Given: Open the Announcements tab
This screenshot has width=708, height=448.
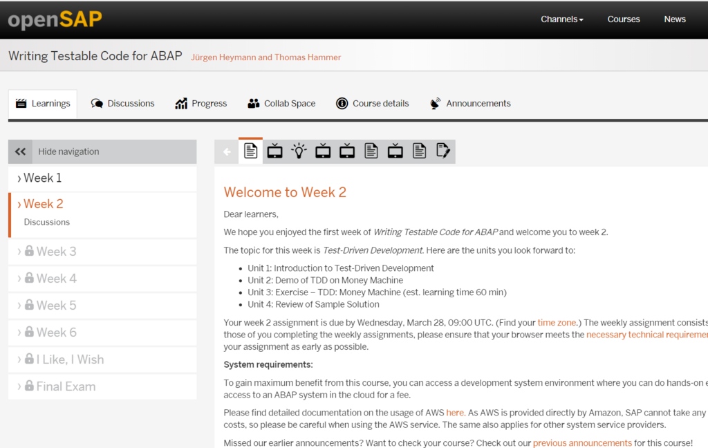Looking at the screenshot, I should point(470,104).
